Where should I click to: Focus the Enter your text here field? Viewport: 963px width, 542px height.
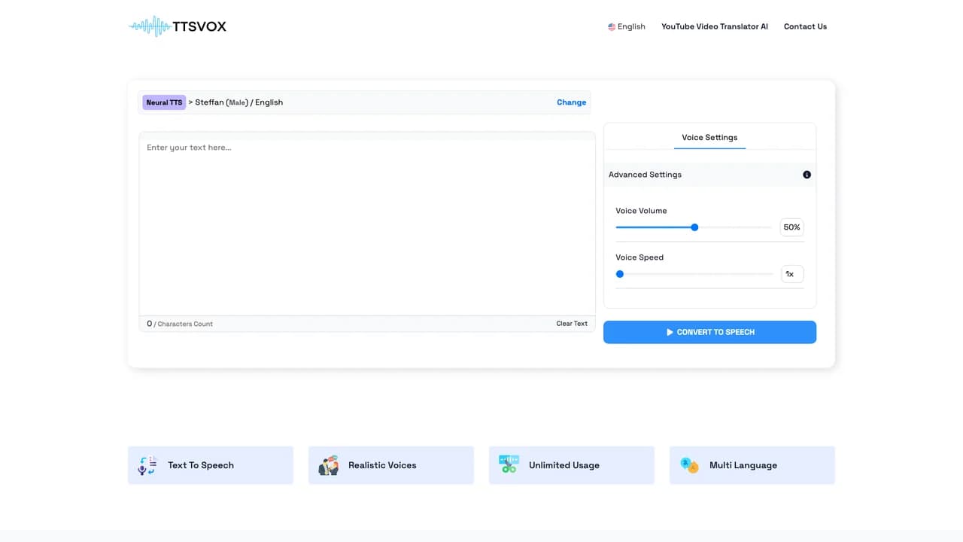point(367,224)
